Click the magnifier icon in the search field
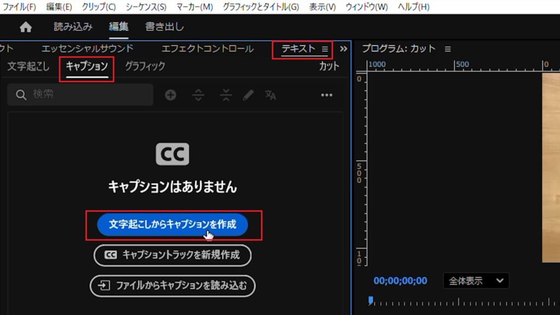The height and width of the screenshot is (315, 560). [x=20, y=95]
